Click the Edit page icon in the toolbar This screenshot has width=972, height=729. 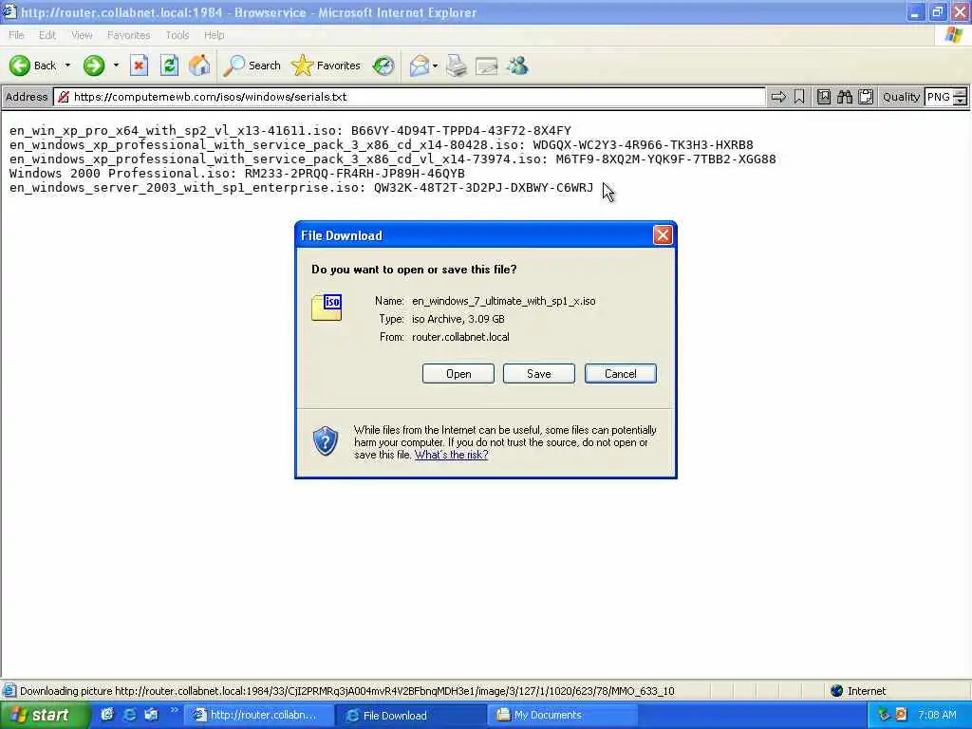[x=487, y=65]
